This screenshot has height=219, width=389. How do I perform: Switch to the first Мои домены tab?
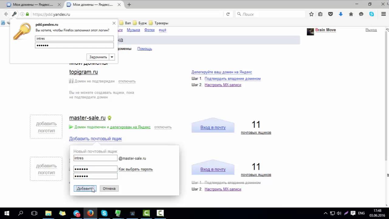[33, 5]
